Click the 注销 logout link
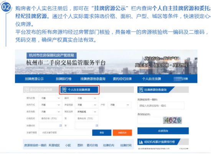 coord(185,79)
